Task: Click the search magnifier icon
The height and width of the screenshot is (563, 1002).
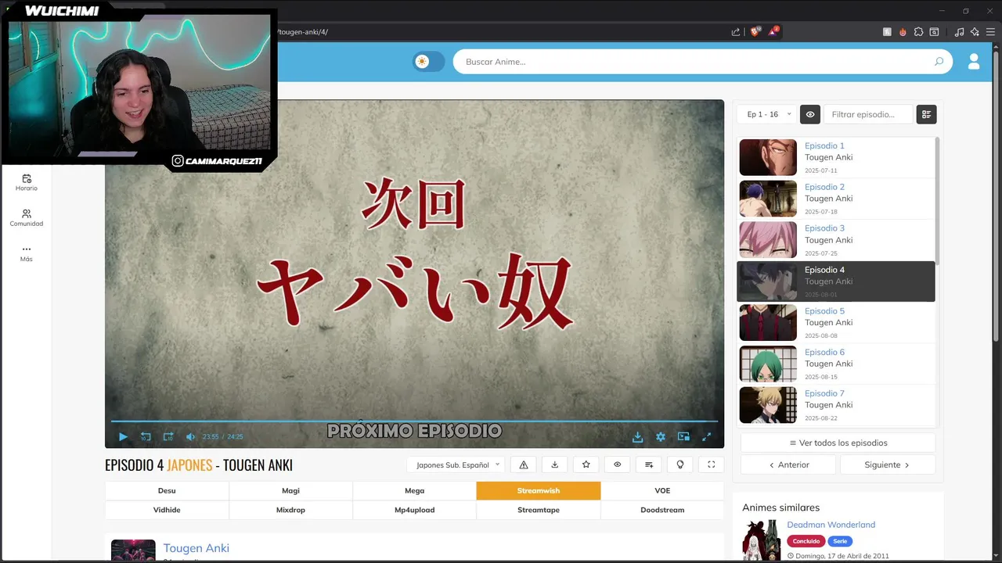Action: (939, 62)
